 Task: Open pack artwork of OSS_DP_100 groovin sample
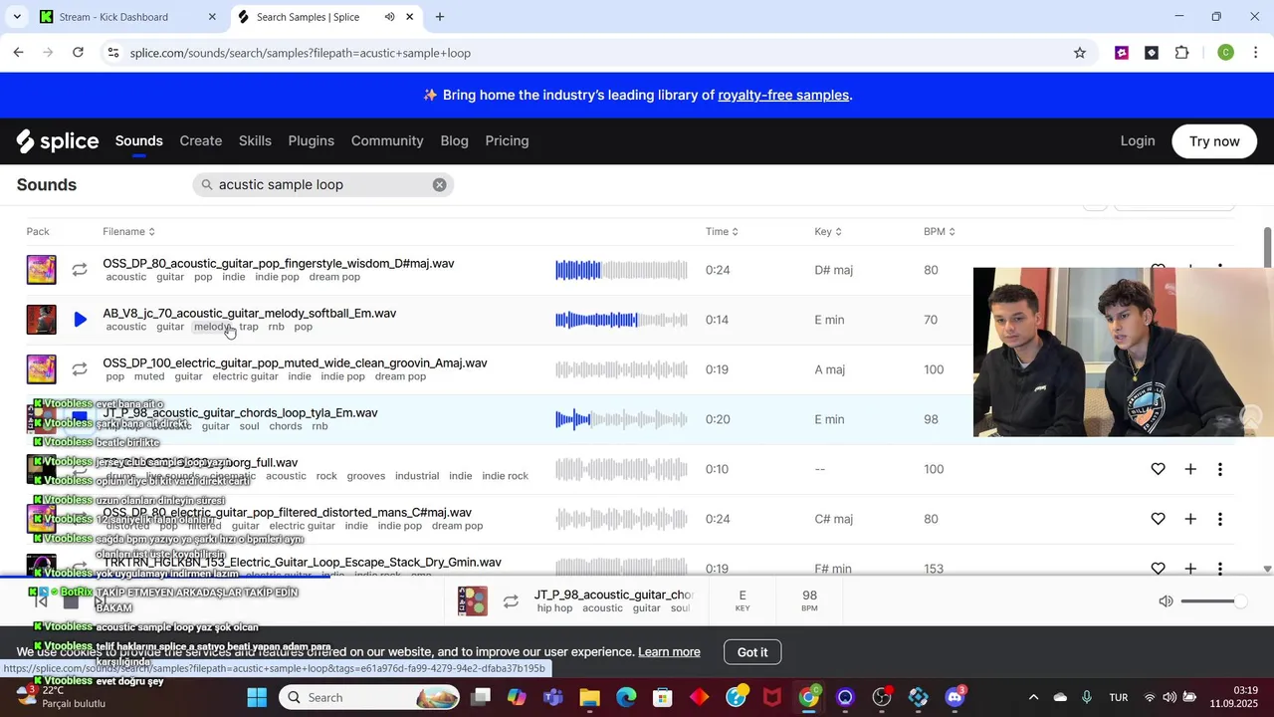point(42,369)
